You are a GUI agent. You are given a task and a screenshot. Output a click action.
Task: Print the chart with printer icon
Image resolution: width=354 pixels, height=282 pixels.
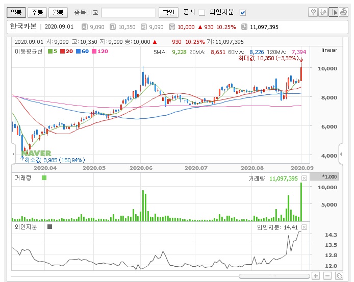point(343,12)
